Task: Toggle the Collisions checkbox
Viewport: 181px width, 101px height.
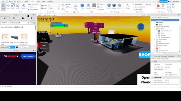Action: tap(29, 7)
